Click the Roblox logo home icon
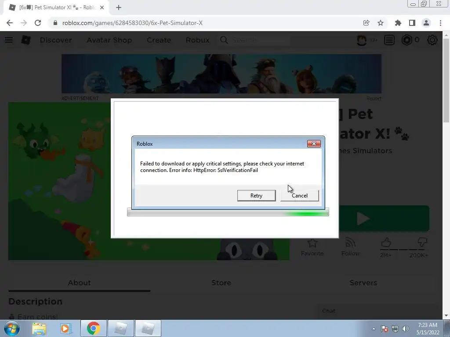This screenshot has height=337, width=450. (26, 40)
